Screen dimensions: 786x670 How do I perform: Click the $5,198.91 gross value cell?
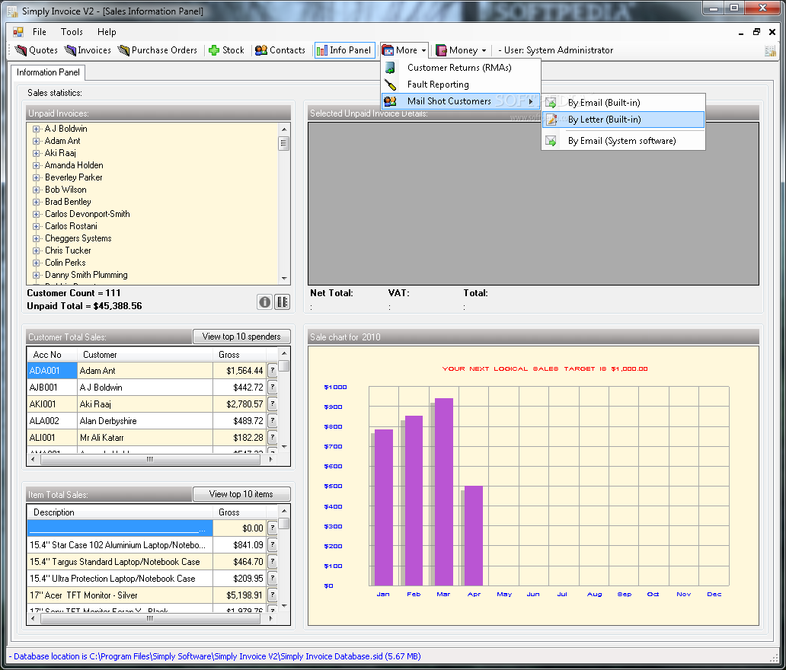coord(240,595)
